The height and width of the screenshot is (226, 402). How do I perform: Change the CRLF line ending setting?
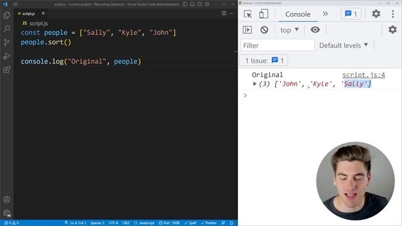(126, 223)
